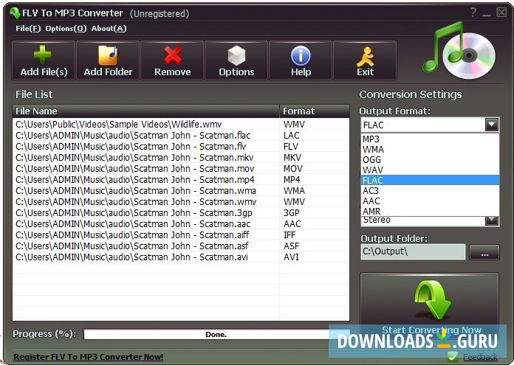Click Register FLV To MP3 Converter Now link
Viewport: 514px width, 365px height.
[88, 357]
